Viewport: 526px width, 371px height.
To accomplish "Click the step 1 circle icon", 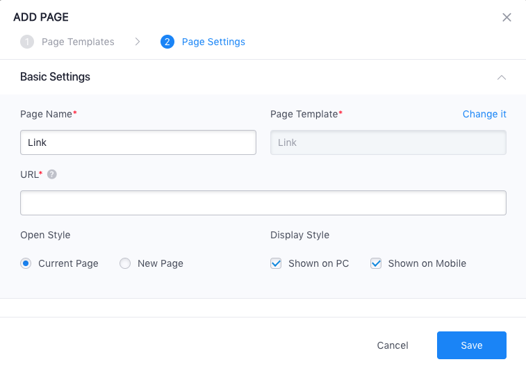I will point(27,42).
